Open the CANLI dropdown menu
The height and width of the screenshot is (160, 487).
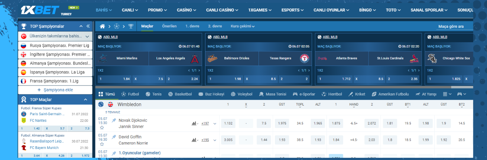130,10
